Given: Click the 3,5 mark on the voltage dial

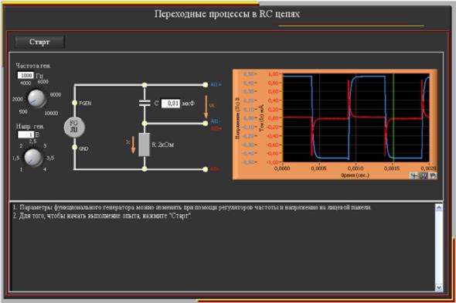Looking at the screenshot, I should (50, 158).
